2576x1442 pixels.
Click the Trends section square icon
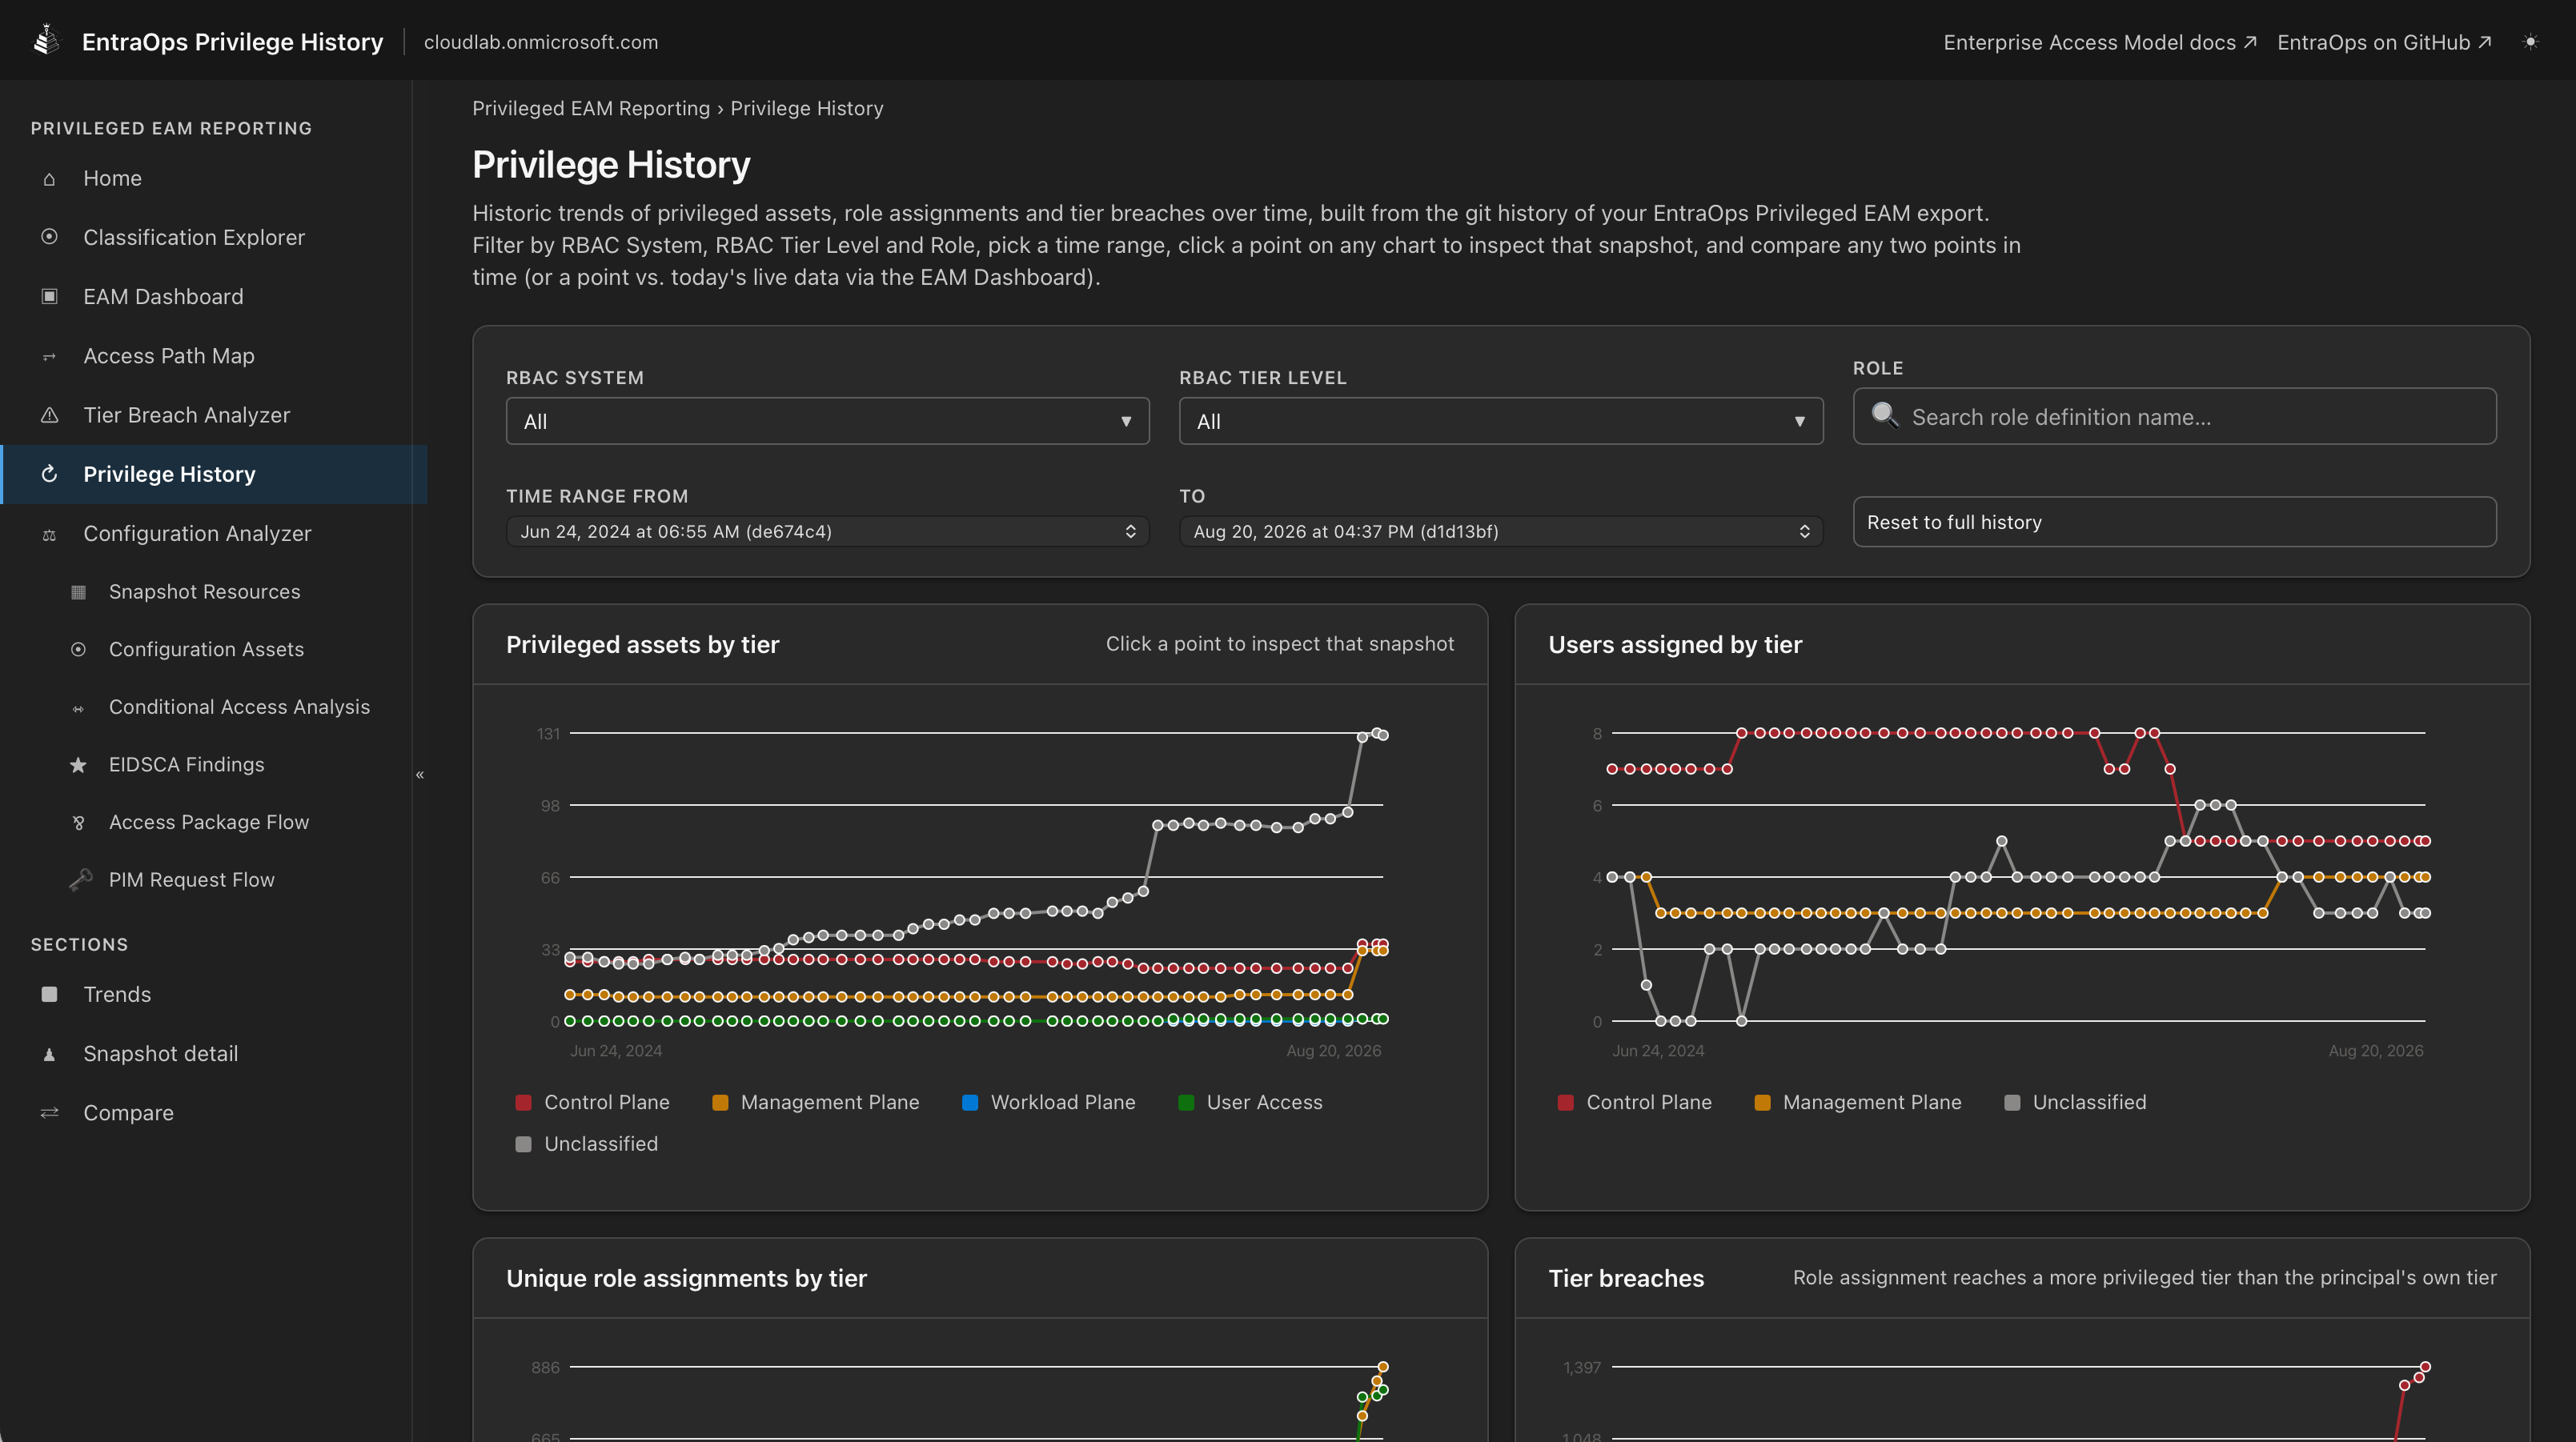[49, 994]
